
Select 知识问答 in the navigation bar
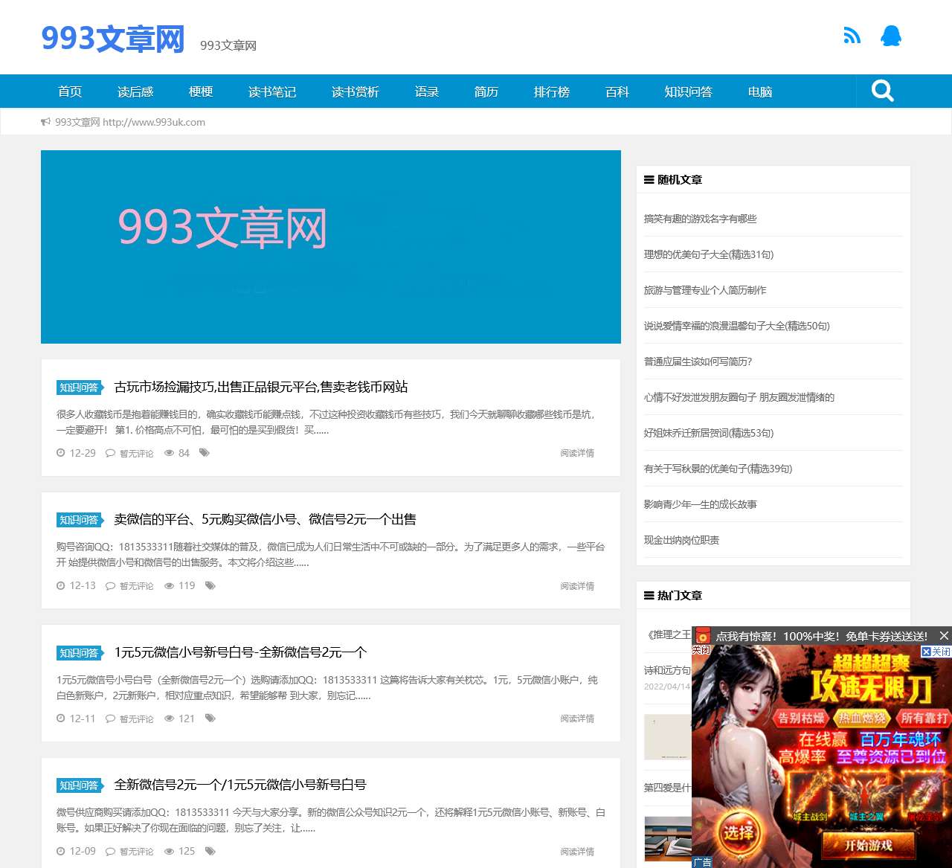click(x=689, y=91)
